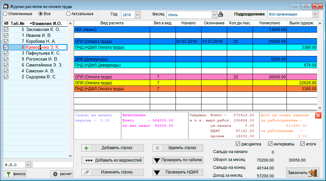Click the employee list scroll-down arrow

[70, 156]
